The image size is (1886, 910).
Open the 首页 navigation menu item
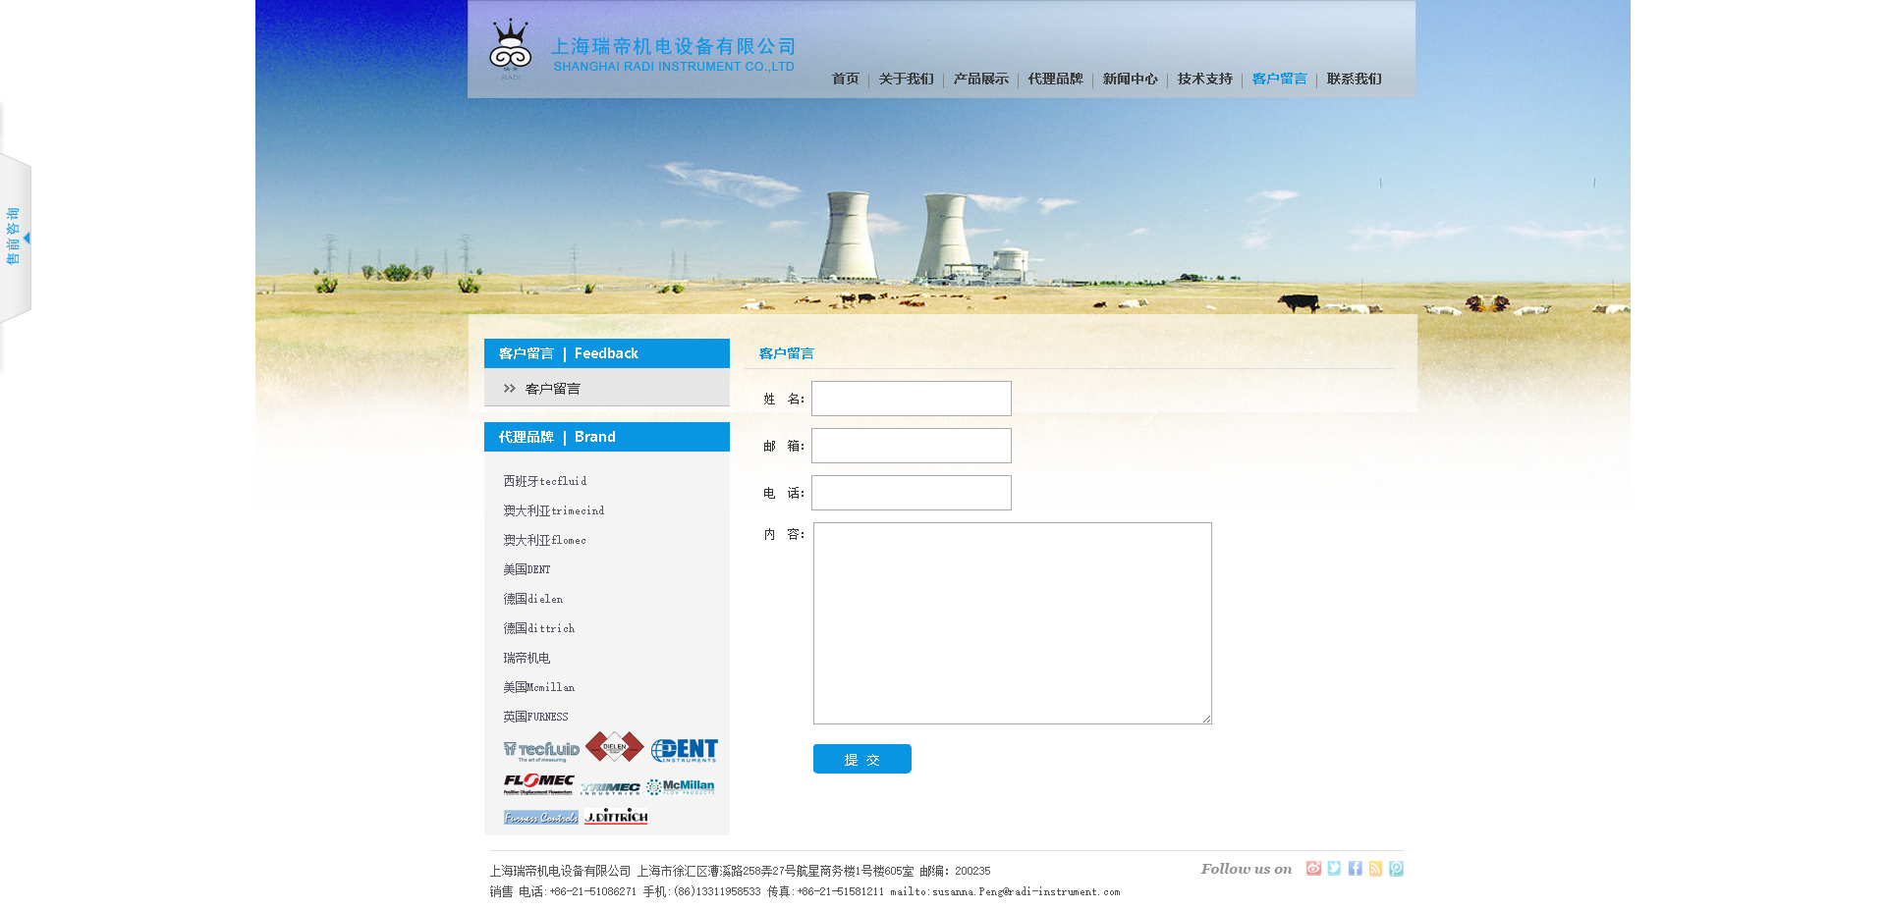[x=845, y=79]
